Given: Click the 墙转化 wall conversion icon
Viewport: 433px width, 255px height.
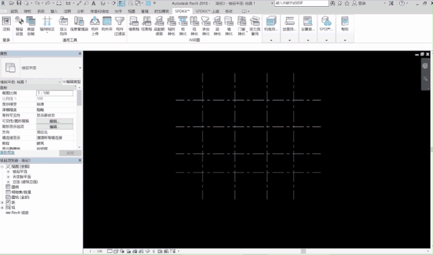Looking at the screenshot, I should click(229, 21).
